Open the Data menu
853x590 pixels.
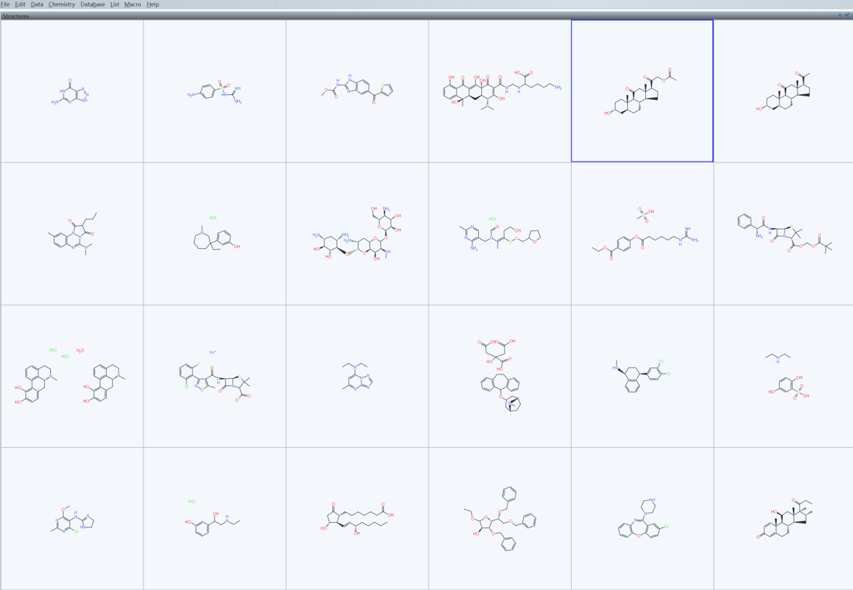click(37, 4)
